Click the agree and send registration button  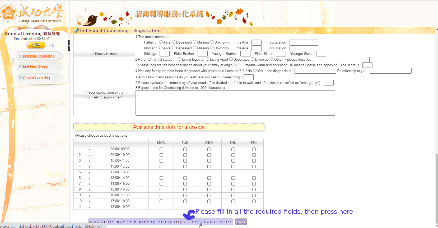(x=161, y=222)
